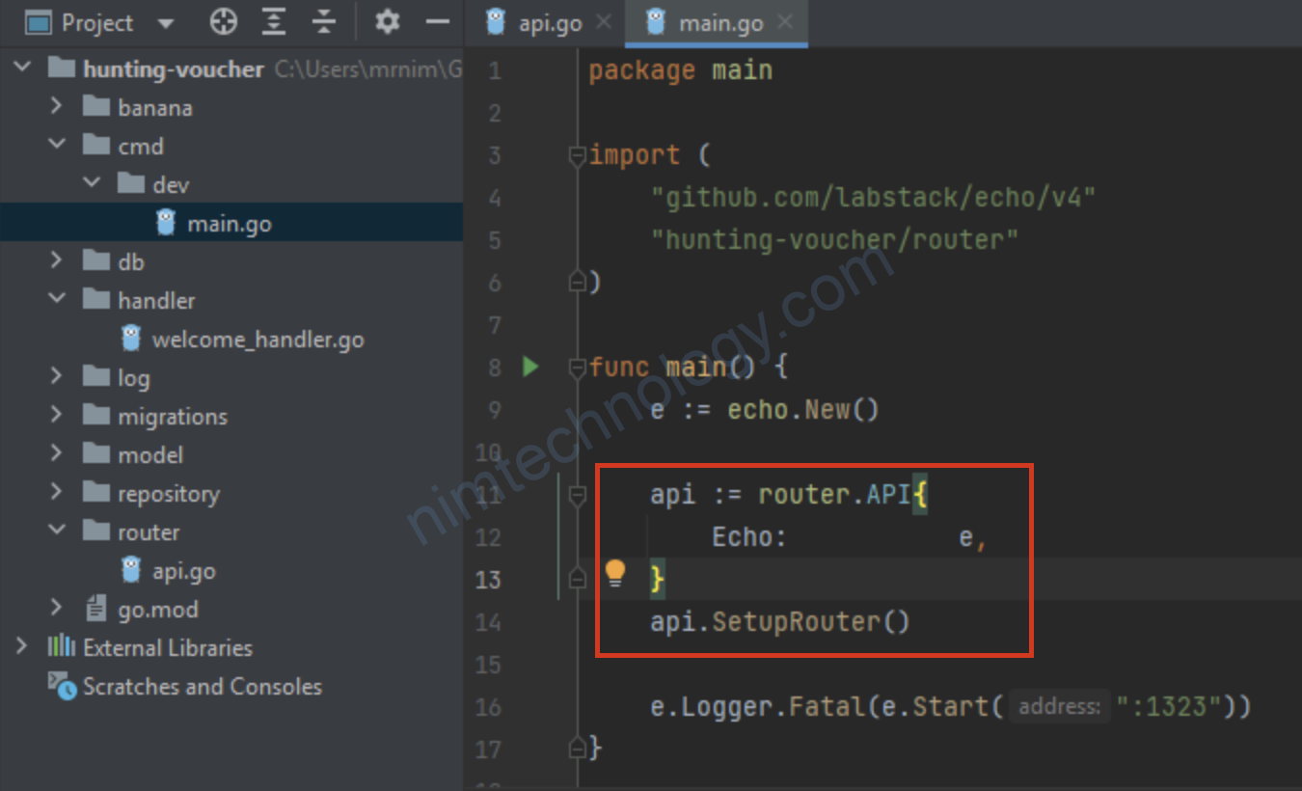Click the Expand All icon in Project toolbar
This screenshot has height=791, width=1302.
(x=275, y=22)
